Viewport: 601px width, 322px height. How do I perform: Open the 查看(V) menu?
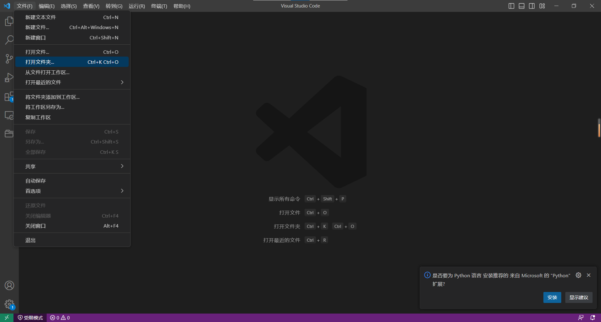pyautogui.click(x=91, y=6)
